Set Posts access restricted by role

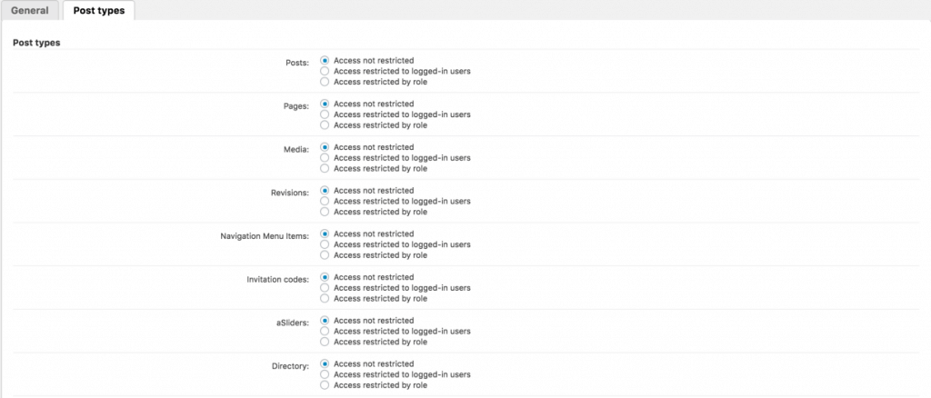[325, 82]
